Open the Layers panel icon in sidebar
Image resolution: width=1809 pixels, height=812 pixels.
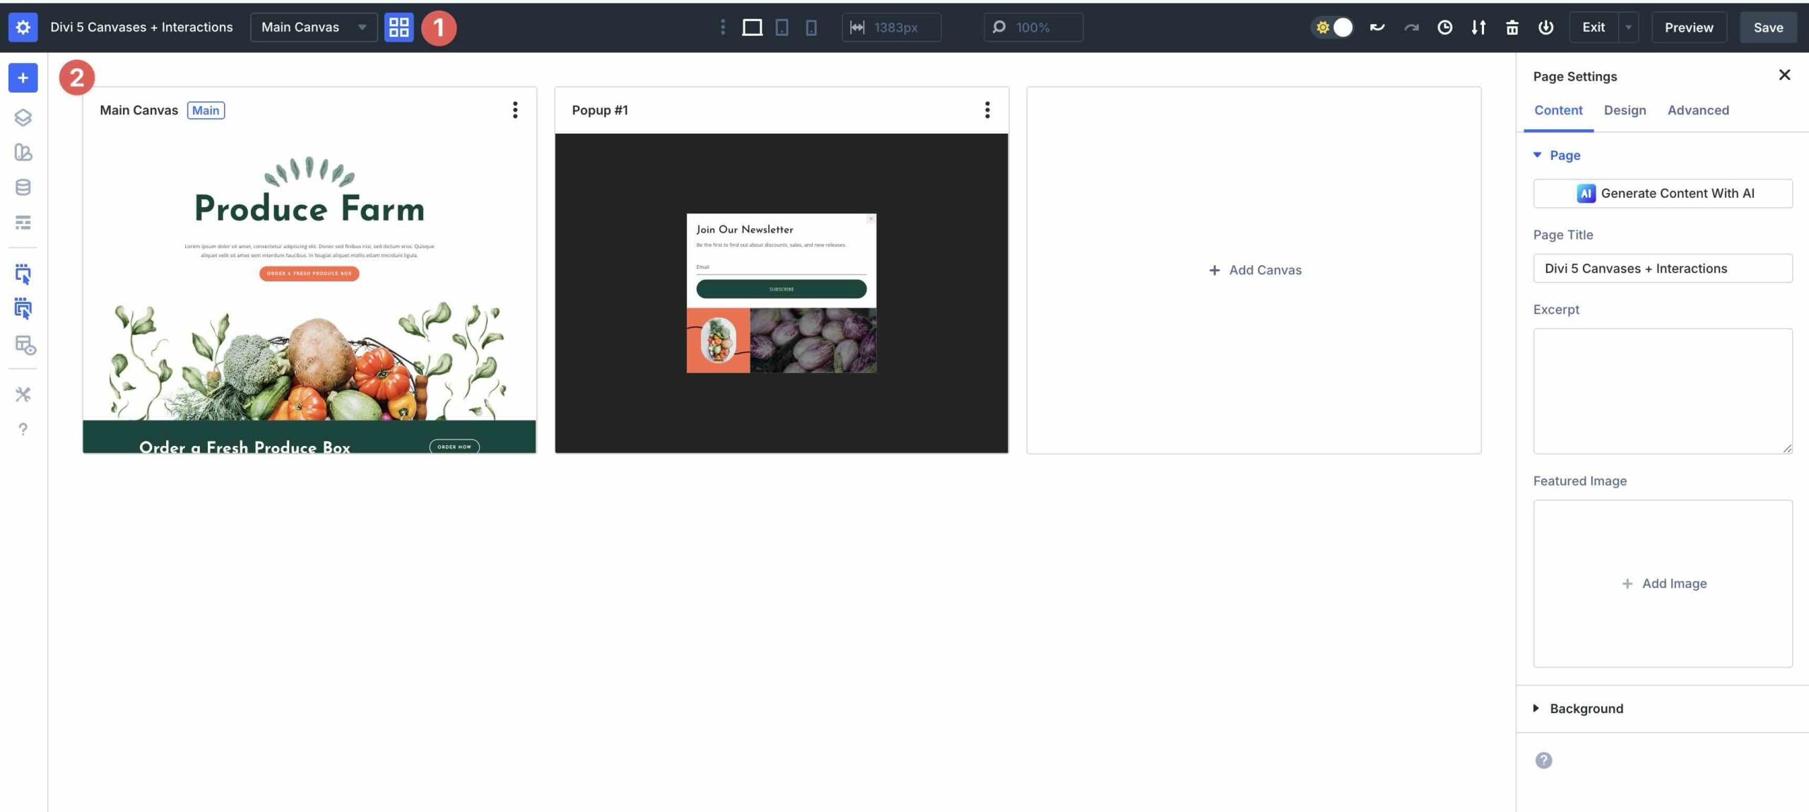pyautogui.click(x=23, y=118)
